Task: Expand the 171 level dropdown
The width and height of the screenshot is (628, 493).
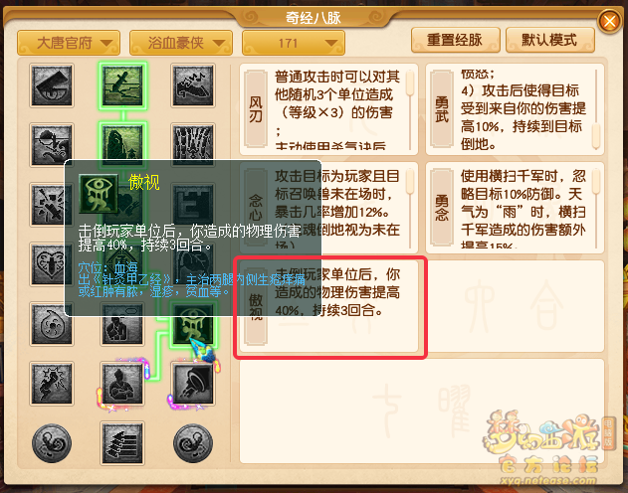Action: coord(294,43)
